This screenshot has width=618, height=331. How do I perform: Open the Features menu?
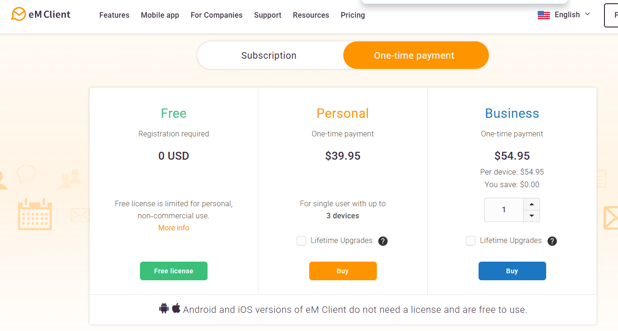(x=114, y=15)
